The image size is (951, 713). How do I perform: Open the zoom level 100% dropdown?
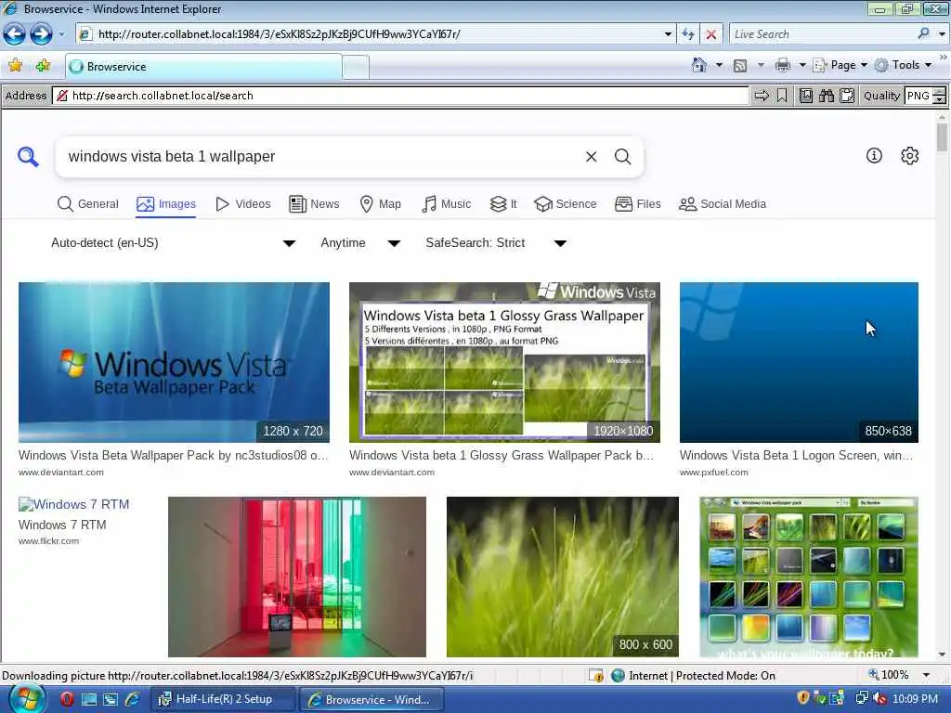point(926,675)
